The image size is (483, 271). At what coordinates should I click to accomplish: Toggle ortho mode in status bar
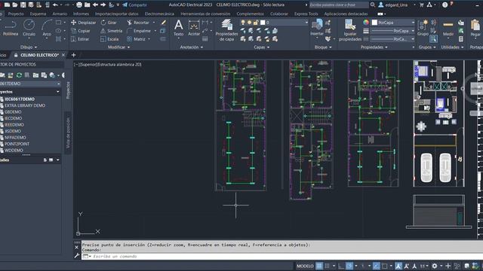(341, 266)
